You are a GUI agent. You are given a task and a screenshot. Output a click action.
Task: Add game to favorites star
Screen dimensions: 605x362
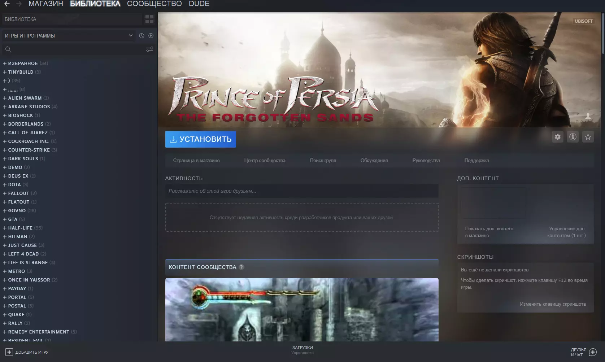[588, 137]
